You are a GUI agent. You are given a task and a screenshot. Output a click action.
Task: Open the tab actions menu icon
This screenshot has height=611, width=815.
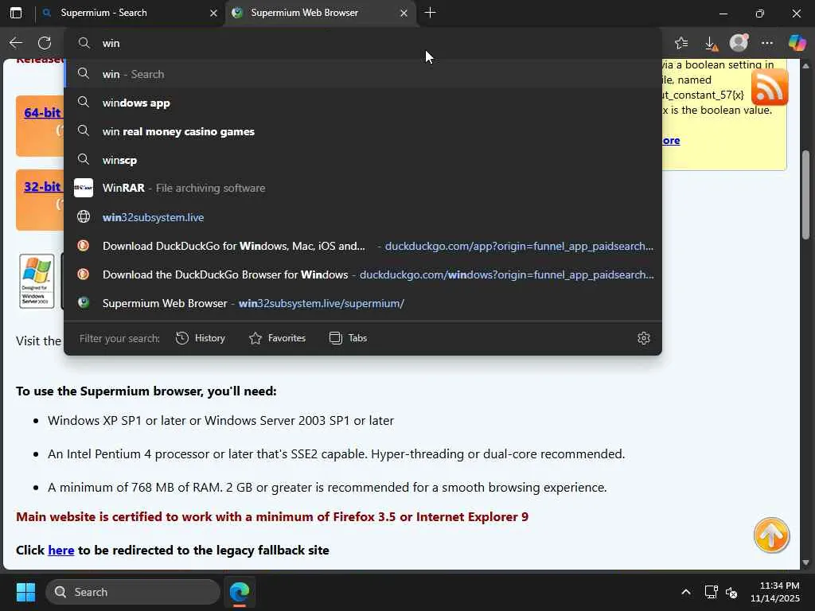coord(16,13)
